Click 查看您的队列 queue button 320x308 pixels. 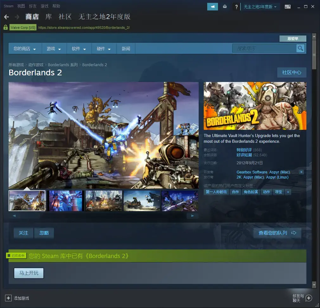pyautogui.click(x=277, y=233)
